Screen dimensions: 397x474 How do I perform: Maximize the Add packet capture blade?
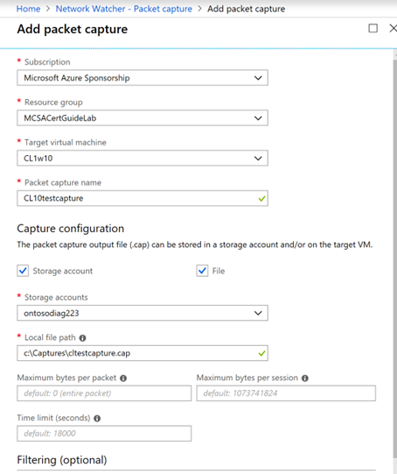pos(373,28)
